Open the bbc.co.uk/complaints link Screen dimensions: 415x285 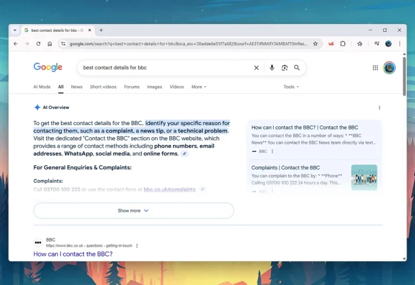click(169, 190)
